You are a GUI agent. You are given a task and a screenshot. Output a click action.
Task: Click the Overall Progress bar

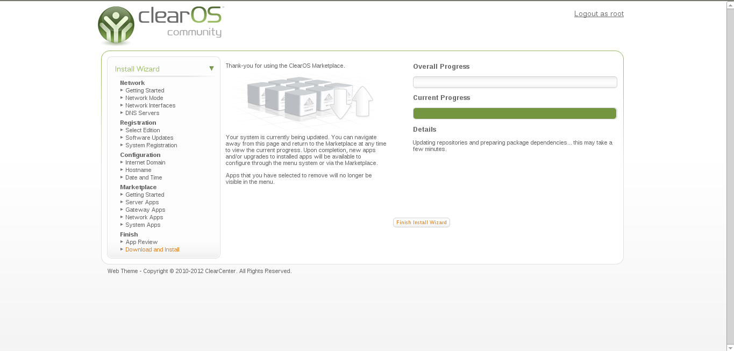(515, 82)
